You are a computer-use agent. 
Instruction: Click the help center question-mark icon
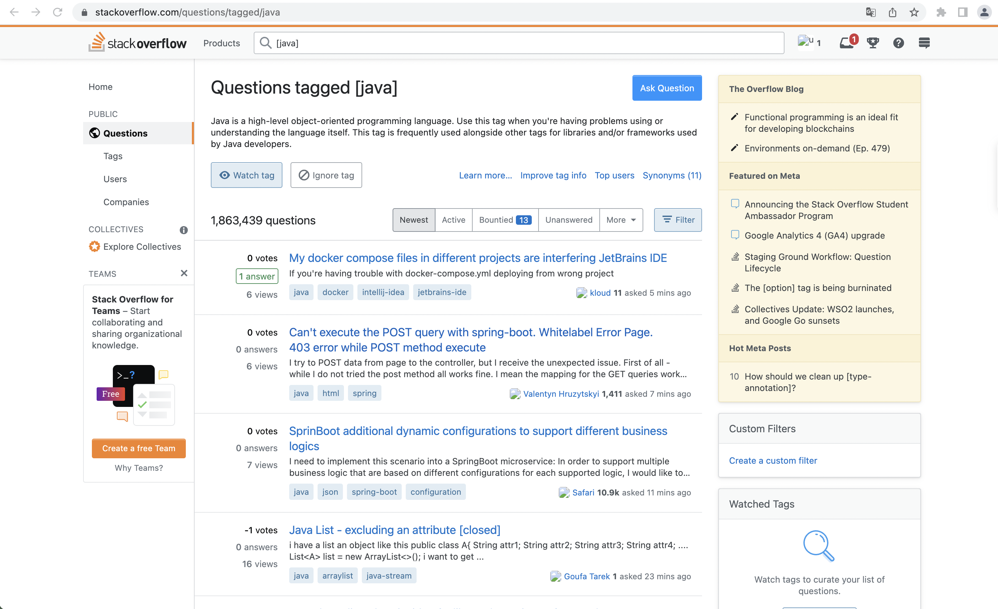[898, 43]
